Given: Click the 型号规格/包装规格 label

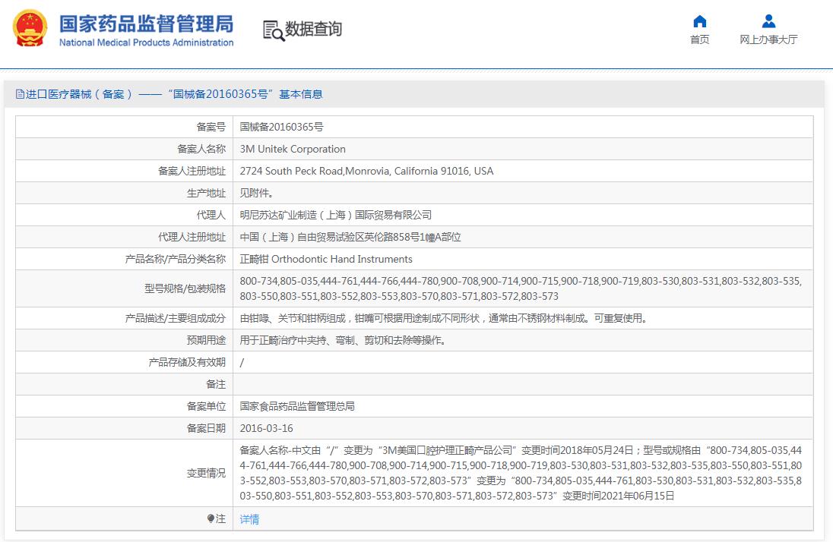Looking at the screenshot, I should (185, 288).
